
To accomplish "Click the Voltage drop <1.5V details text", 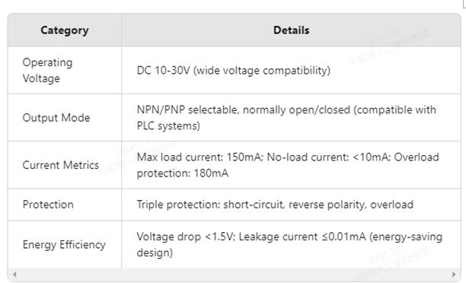I will (186, 237).
